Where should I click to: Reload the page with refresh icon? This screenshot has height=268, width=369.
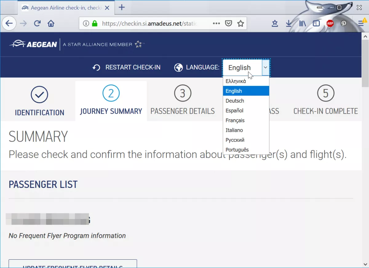point(37,23)
